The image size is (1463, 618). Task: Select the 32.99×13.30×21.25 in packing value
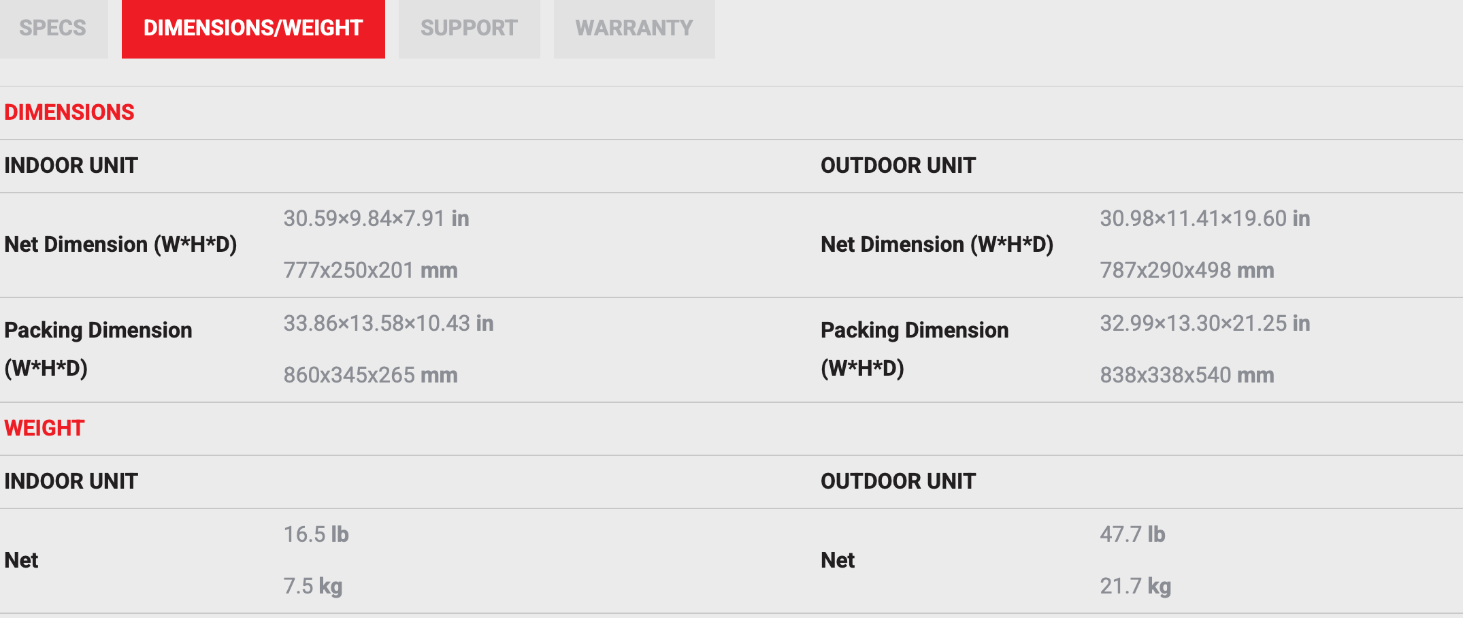point(1204,323)
